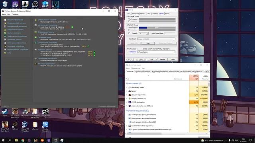Switch to the SPD tab in CPU-Z
Viewport: 255px width, 143px height.
click(149, 14)
